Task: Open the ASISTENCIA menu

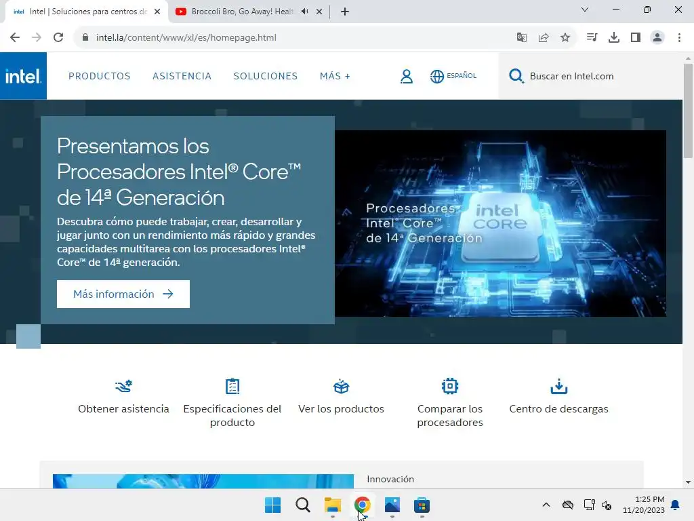Action: [x=182, y=76]
